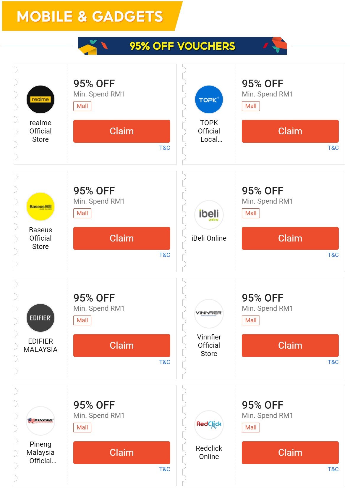Select the realme Official Store logo

coord(40,100)
